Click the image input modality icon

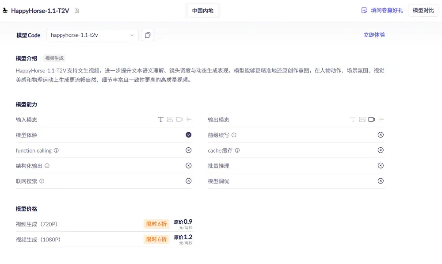click(170, 119)
